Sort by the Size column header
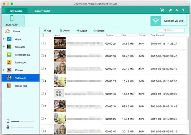191x135 pixels. (124, 35)
